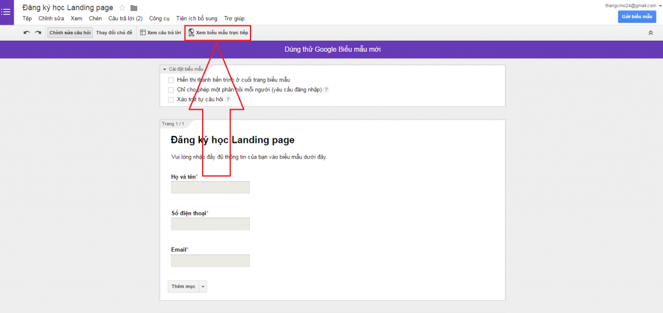Open the Tệp menu

(x=27, y=19)
